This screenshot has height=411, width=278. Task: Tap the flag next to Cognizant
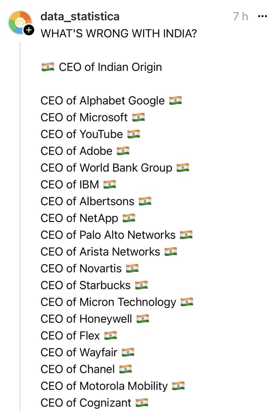pos(142,403)
